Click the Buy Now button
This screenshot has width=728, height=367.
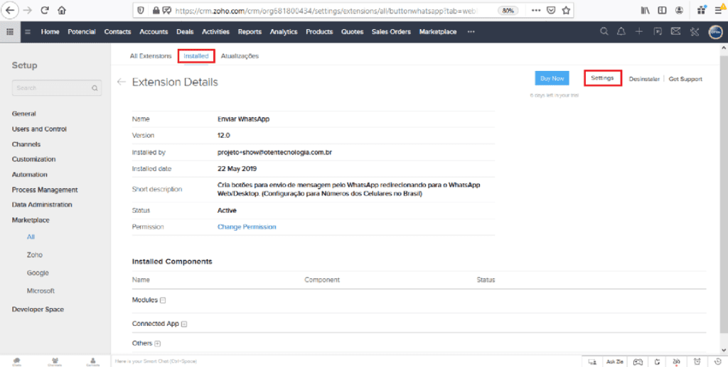click(552, 78)
